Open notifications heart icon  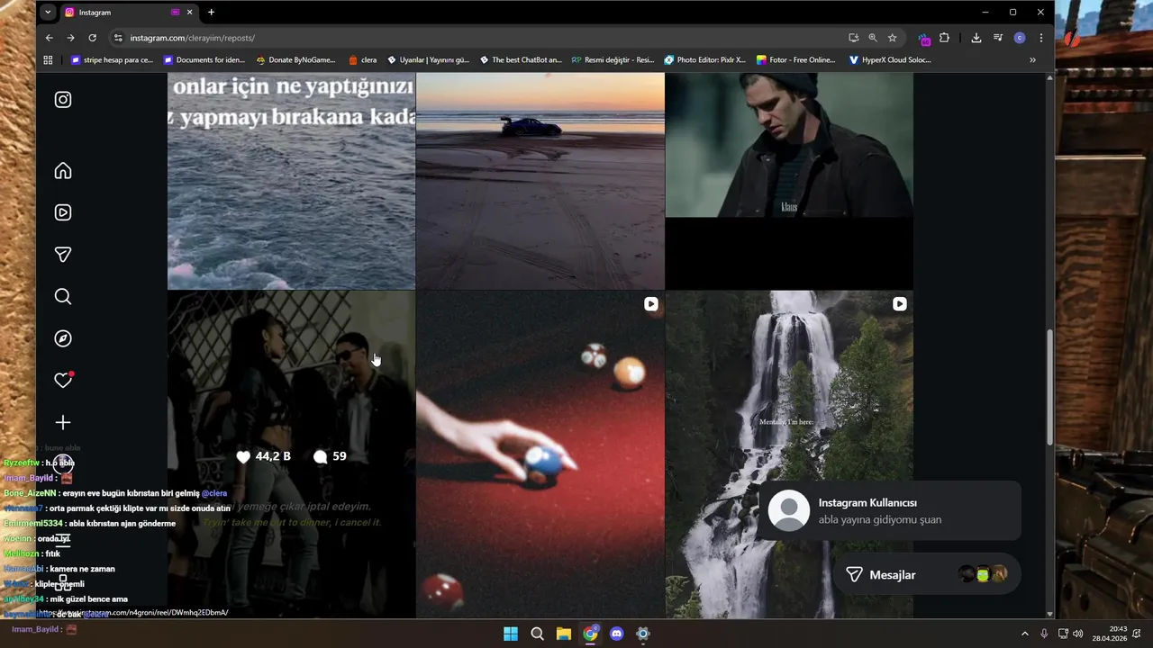pos(63,381)
